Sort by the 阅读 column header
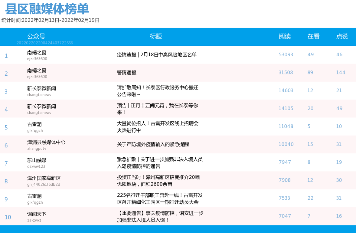 285,37
